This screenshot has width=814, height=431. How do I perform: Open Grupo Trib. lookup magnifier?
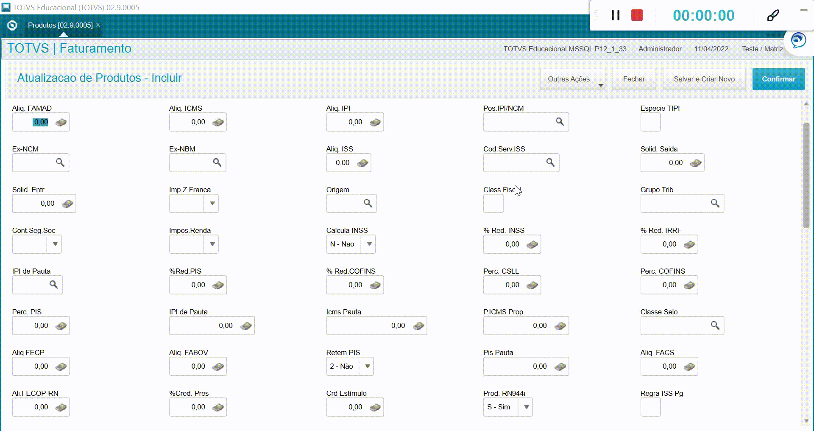[715, 204]
